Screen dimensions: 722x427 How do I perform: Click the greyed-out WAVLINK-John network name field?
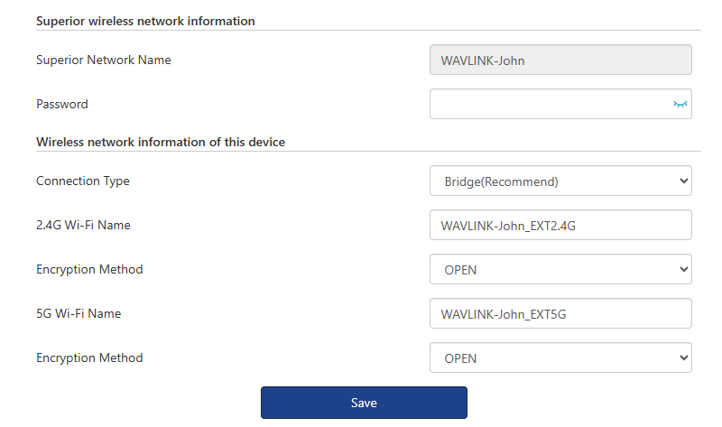[560, 60]
